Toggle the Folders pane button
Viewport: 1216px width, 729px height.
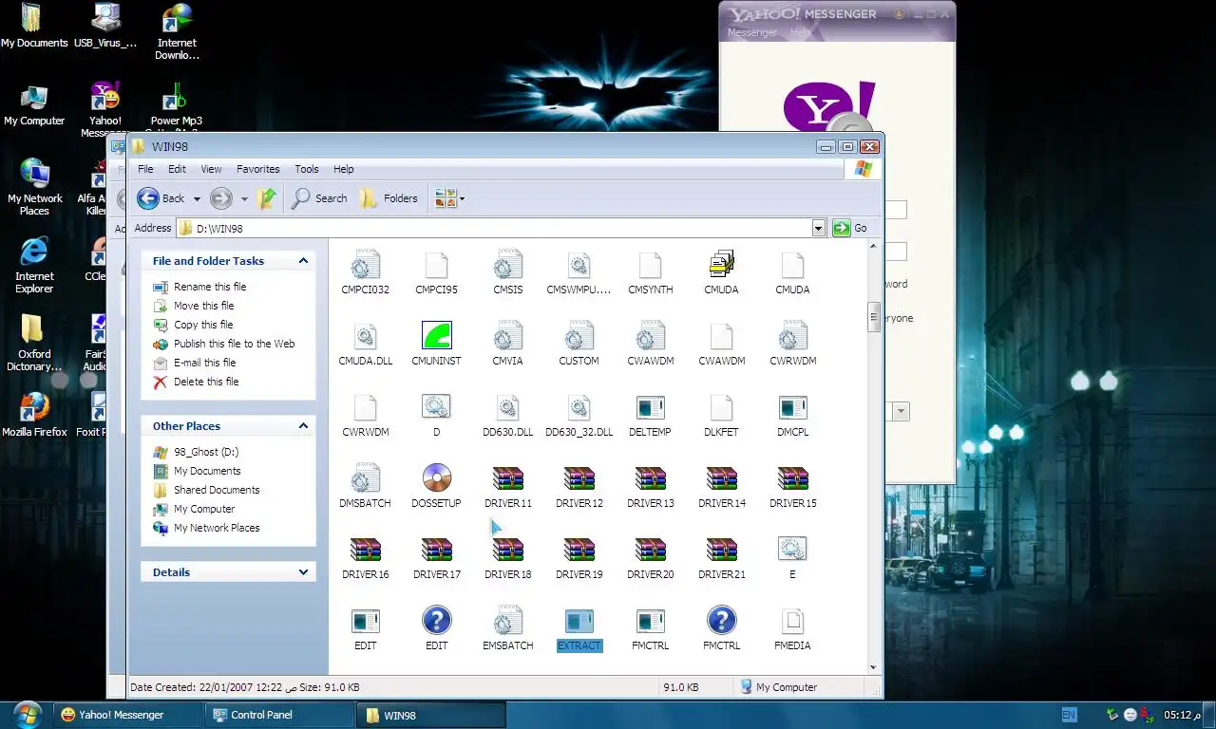(x=389, y=198)
